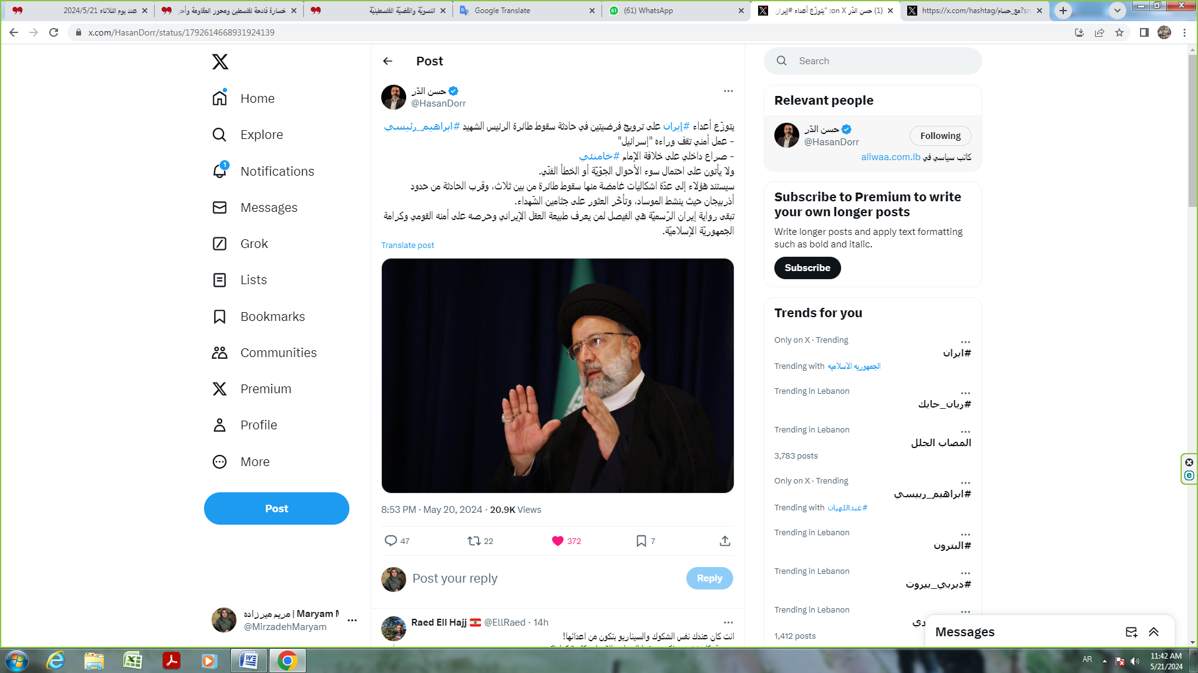Click the post thumbnail image
Viewport: 1198px width, 673px height.
557,376
